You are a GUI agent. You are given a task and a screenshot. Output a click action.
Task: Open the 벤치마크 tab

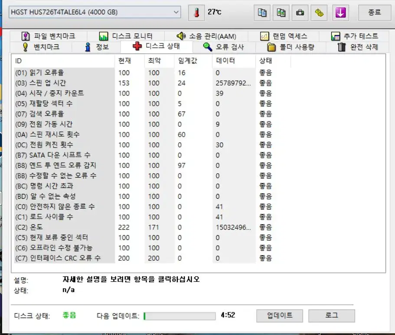point(47,47)
